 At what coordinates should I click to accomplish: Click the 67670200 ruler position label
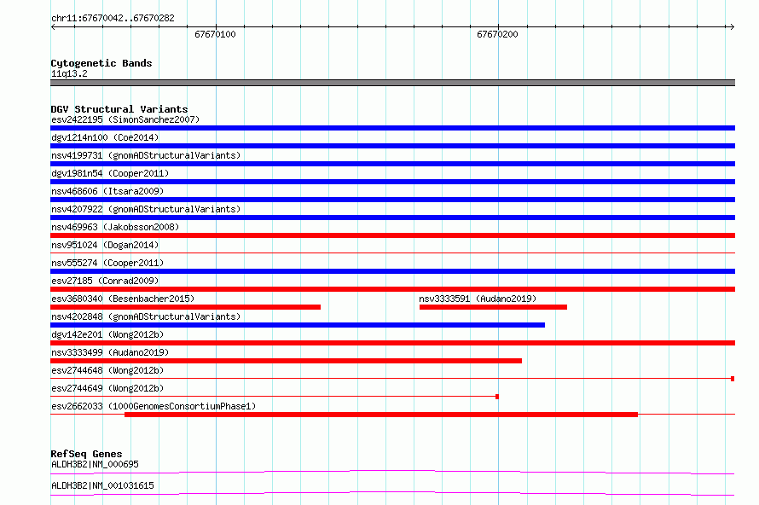(x=497, y=34)
